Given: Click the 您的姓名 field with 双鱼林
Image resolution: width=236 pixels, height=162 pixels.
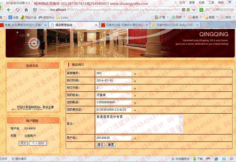Looking at the screenshot, I should (x=114, y=95).
